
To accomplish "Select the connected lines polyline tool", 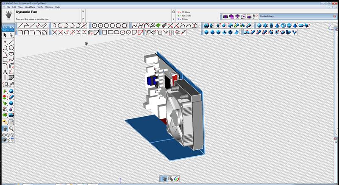I will (x=26, y=25).
